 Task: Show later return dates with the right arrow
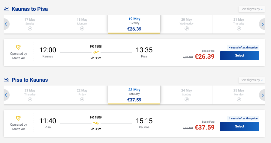[x=263, y=95]
